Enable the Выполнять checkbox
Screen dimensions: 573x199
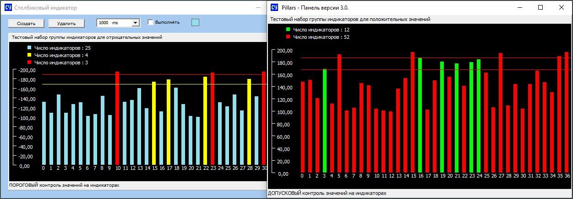point(150,22)
